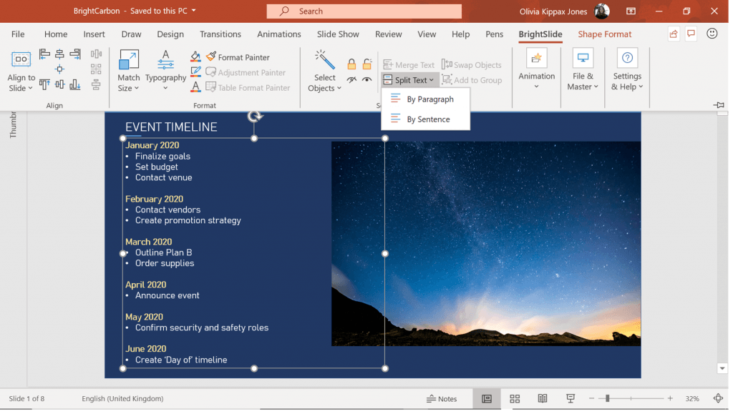Select the Swap Objects tool
The height and width of the screenshot is (414, 733).
(473, 64)
